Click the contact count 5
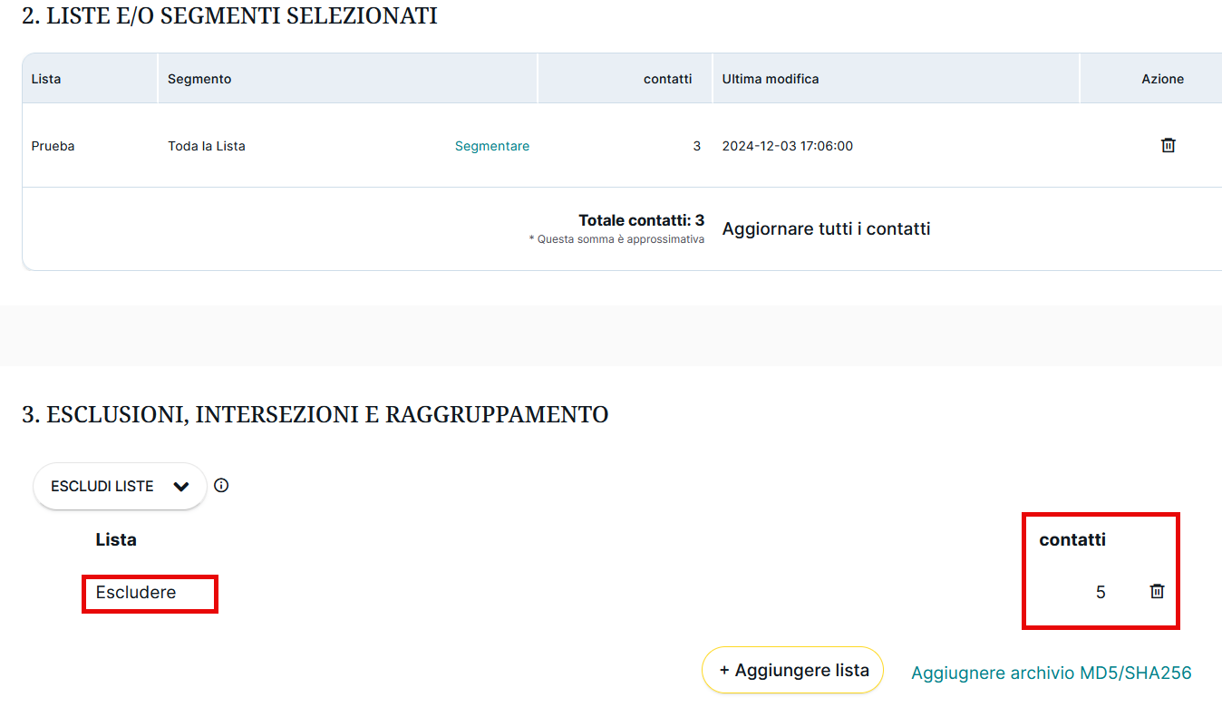1222x707 pixels. (1101, 593)
